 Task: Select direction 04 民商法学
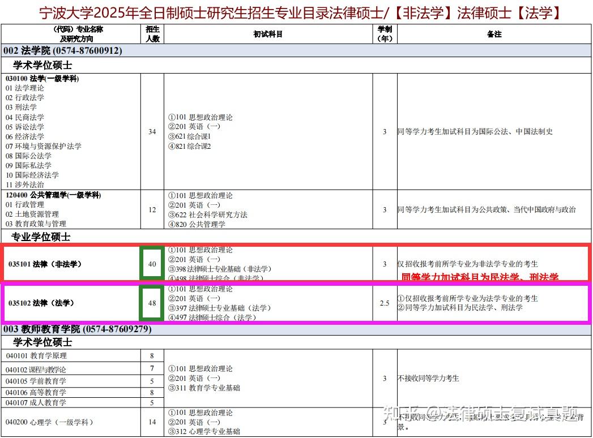tap(24, 117)
